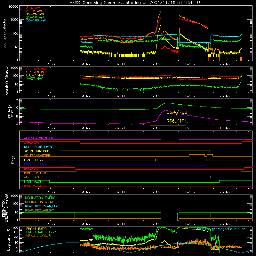256x256 pixels.
Task: Select the FLARE_FLAG label
Action: click(33, 160)
